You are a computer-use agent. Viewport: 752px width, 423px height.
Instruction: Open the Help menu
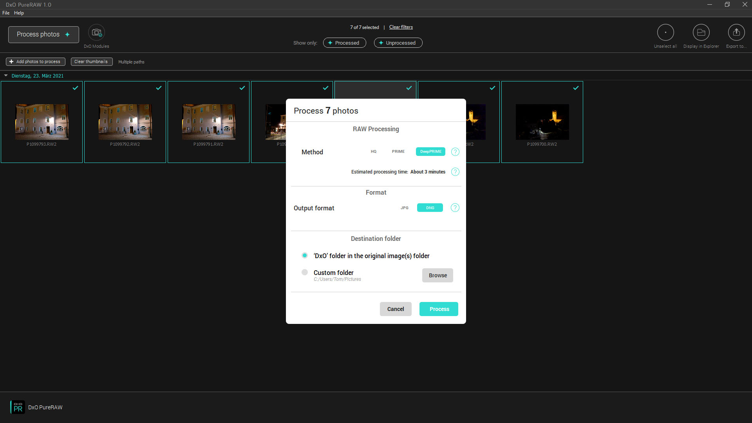[x=19, y=13]
